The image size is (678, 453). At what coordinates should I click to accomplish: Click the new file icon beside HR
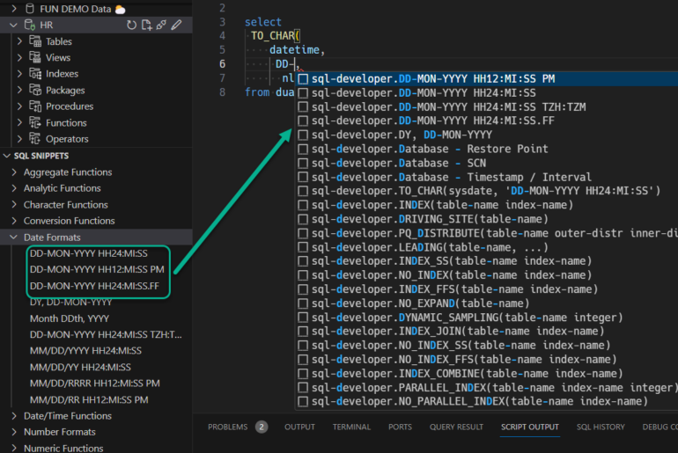tap(146, 26)
